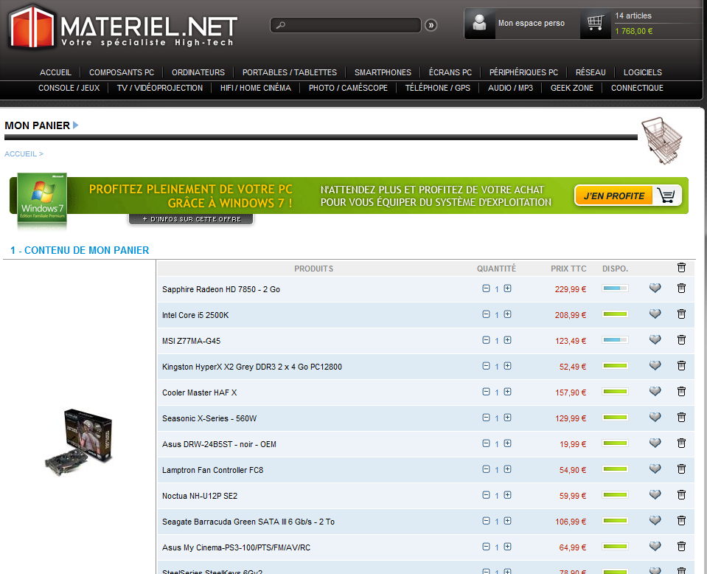Expand more info on this Windows offer
707x574 pixels.
(190, 219)
